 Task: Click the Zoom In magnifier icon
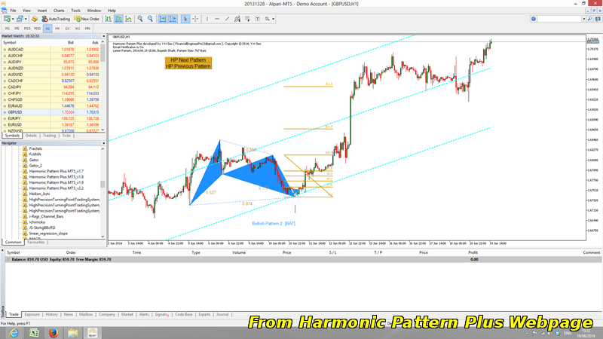tap(140, 19)
